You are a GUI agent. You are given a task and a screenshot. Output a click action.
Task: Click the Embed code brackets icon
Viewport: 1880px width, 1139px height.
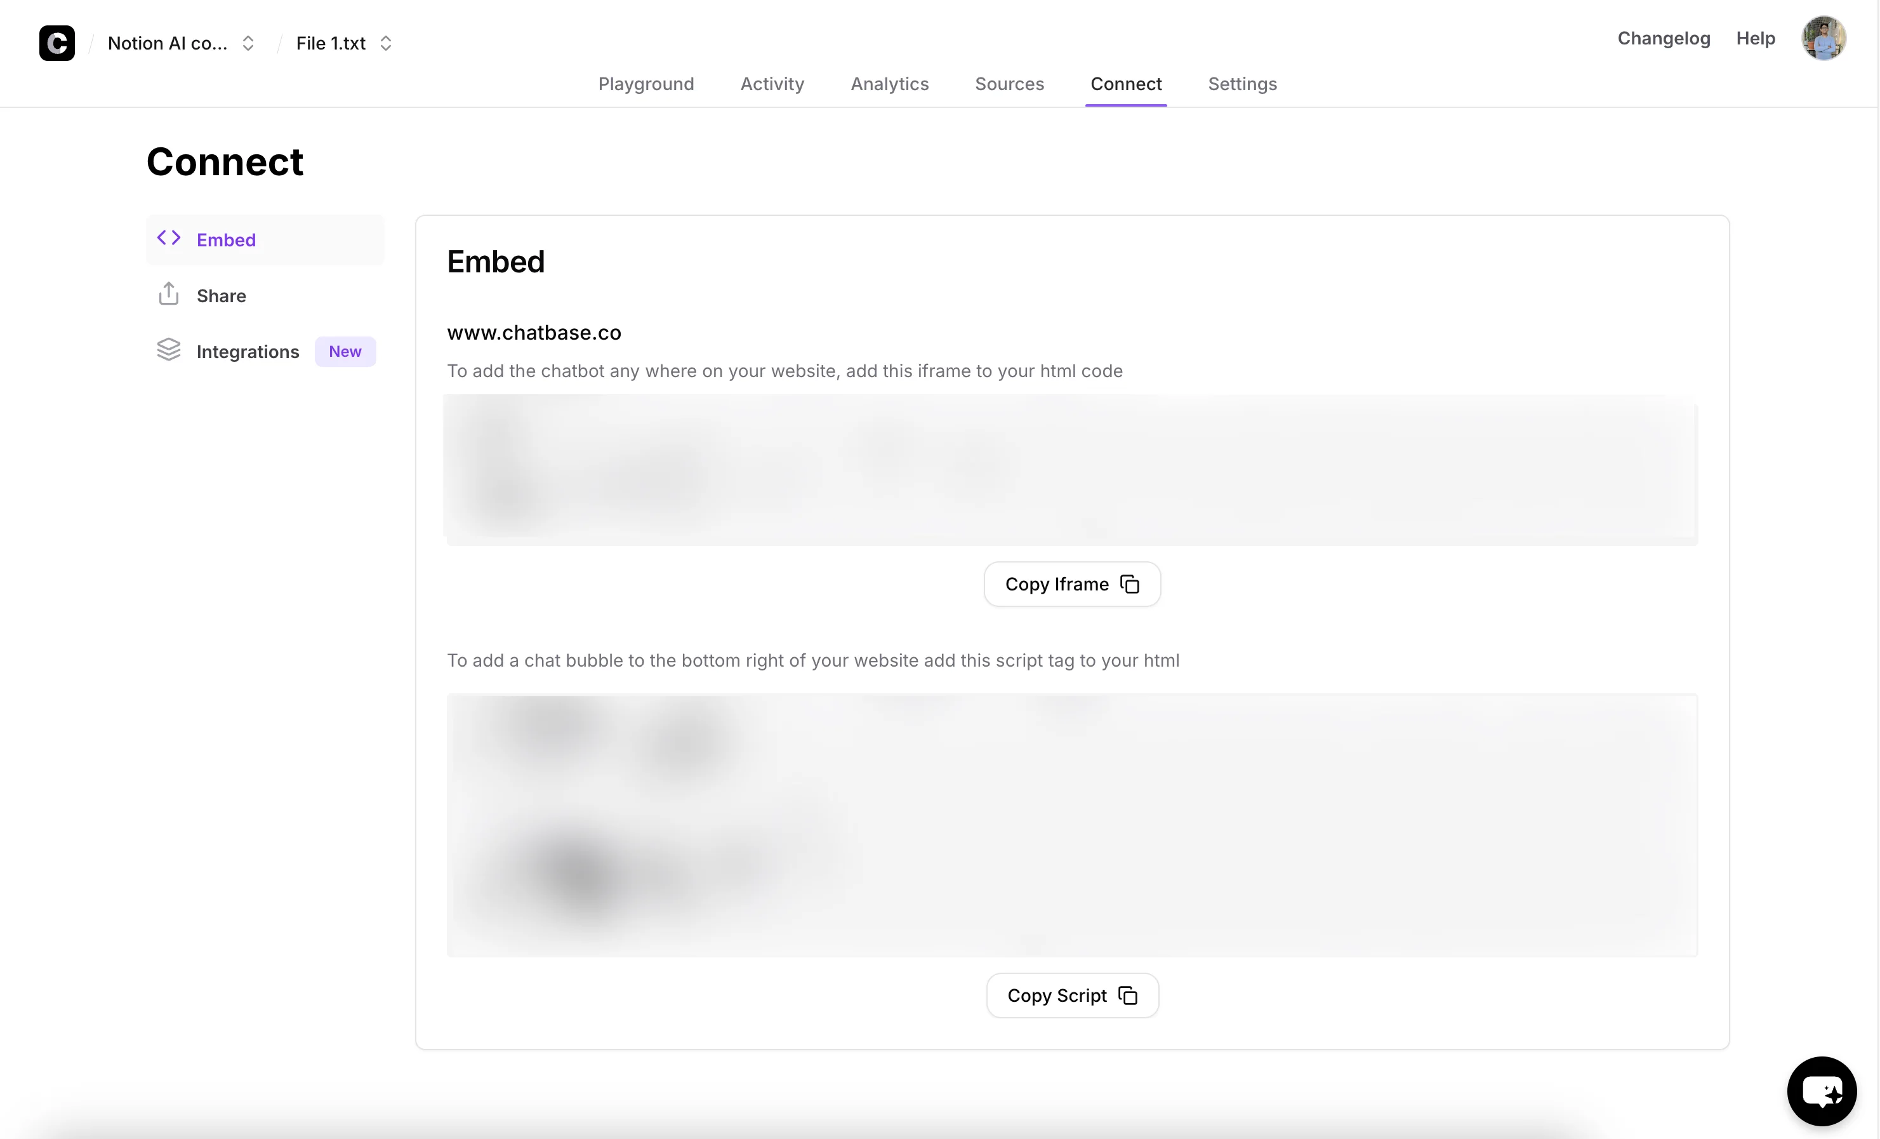[x=169, y=238]
